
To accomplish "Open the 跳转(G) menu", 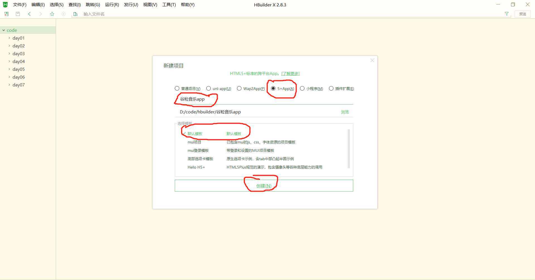I will (x=93, y=5).
